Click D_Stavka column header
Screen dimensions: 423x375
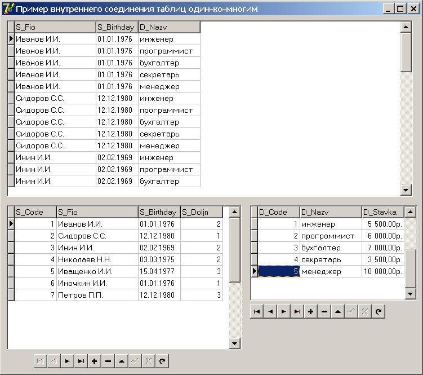(x=383, y=212)
